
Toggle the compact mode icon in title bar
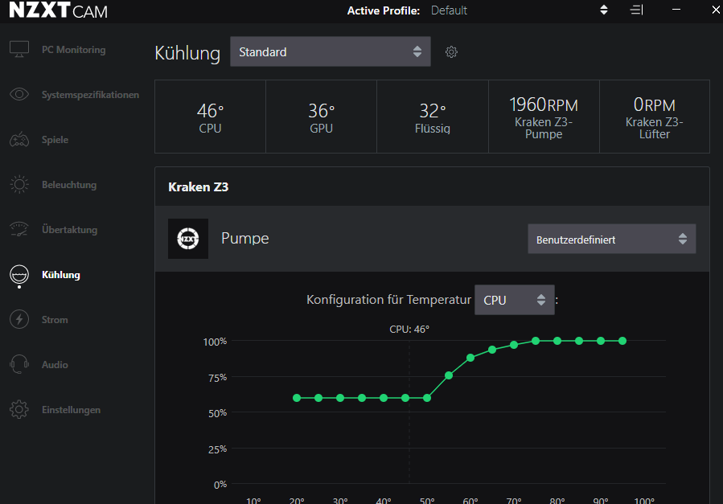click(x=636, y=10)
